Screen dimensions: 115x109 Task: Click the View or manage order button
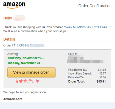[31, 72]
